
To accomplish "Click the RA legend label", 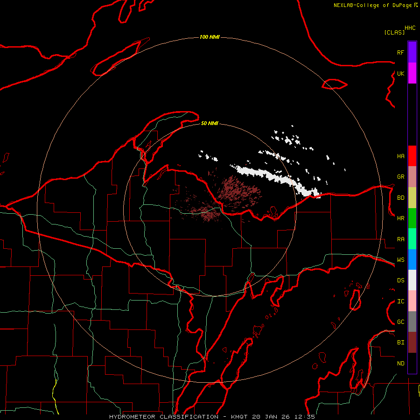I will pos(400,239).
